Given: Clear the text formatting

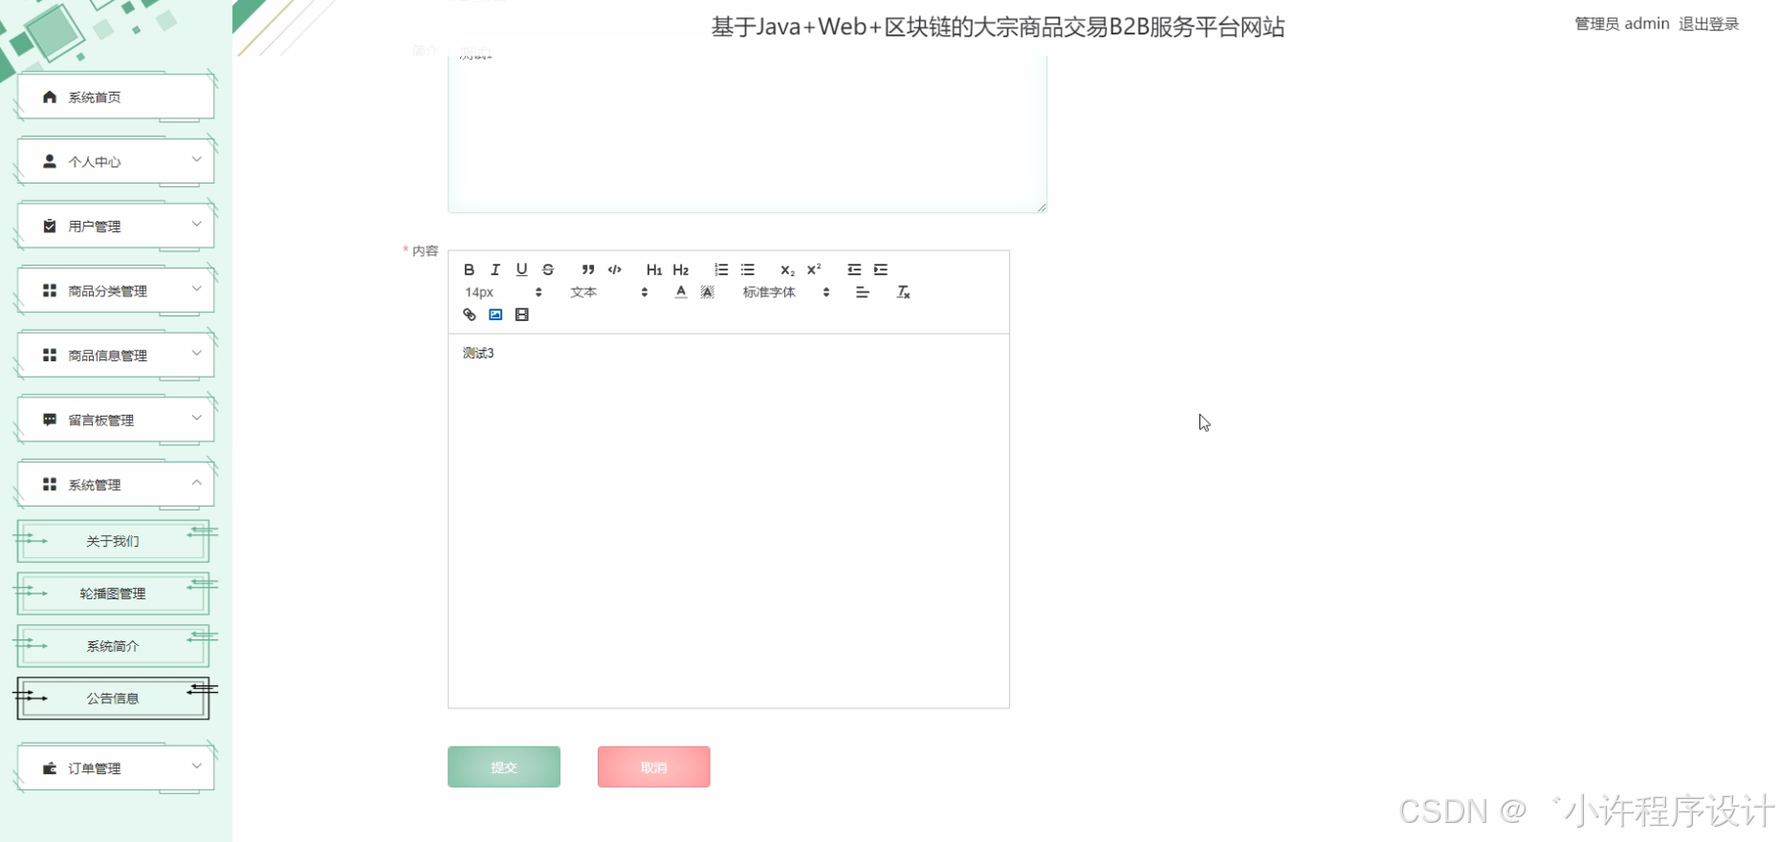Looking at the screenshot, I should 903,292.
